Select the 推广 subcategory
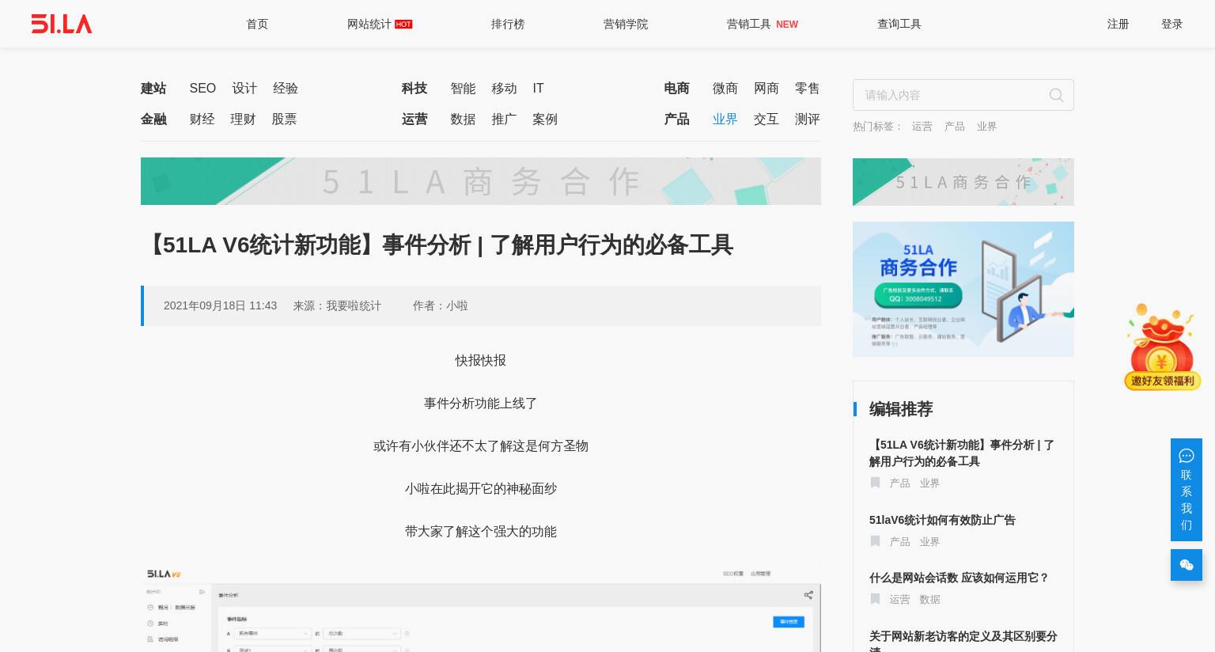Viewport: 1215px width, 652px height. pyautogui.click(x=504, y=119)
